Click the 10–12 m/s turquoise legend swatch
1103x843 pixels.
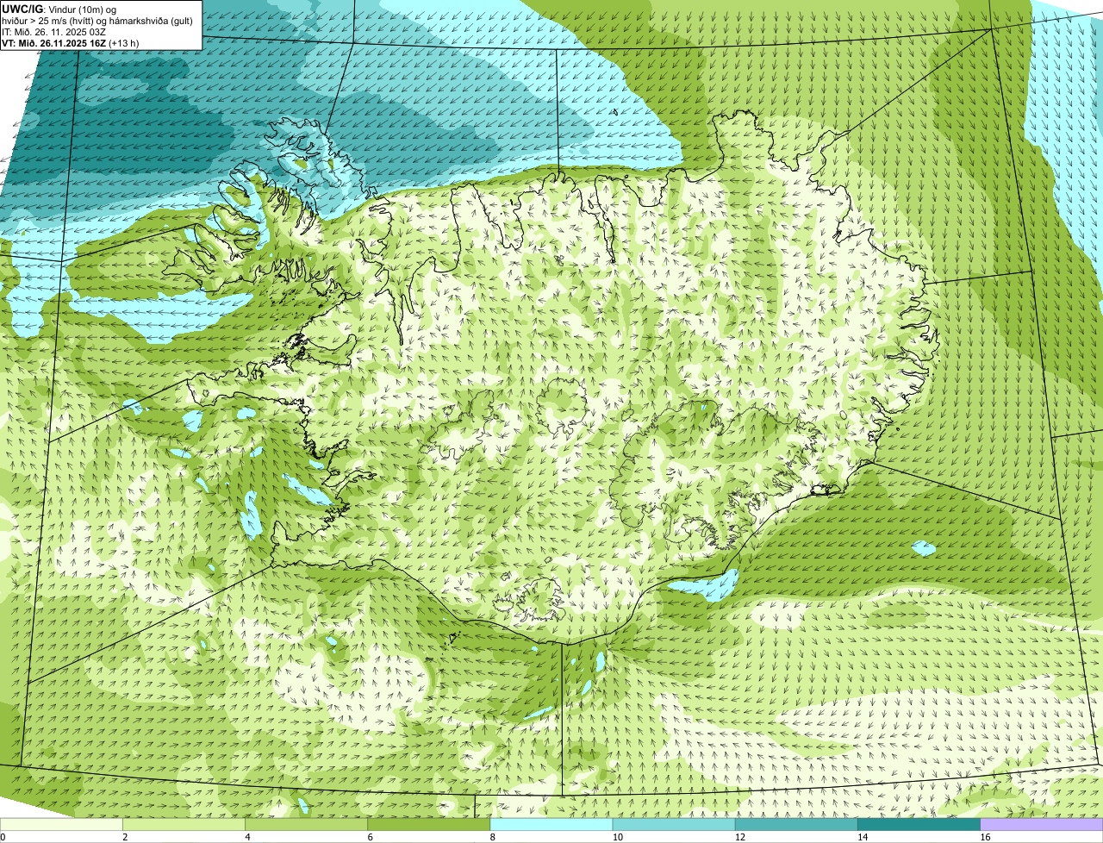point(674,825)
